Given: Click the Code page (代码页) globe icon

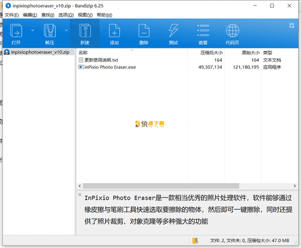Looking at the screenshot, I should point(233,31).
